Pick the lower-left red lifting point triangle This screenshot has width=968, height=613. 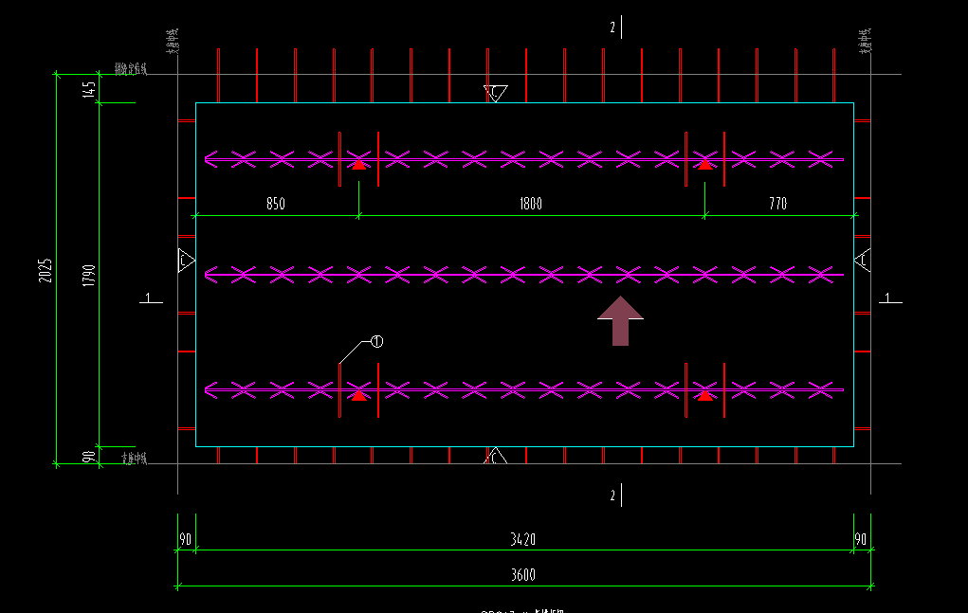[x=358, y=395]
